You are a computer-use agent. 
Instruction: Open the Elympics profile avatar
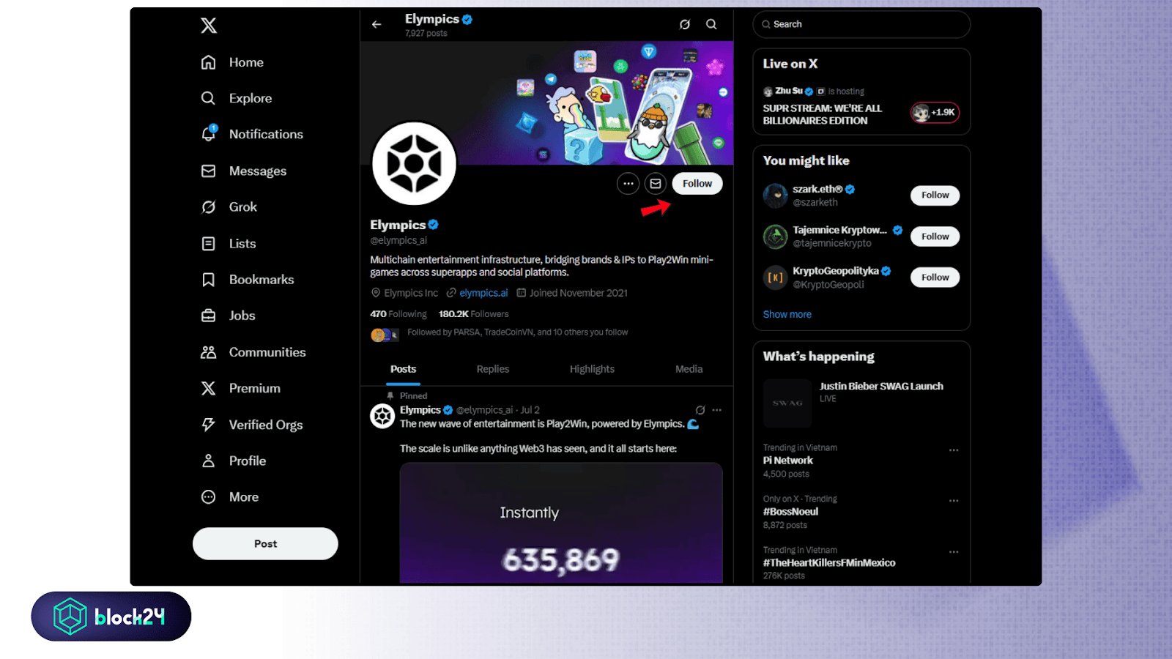414,163
